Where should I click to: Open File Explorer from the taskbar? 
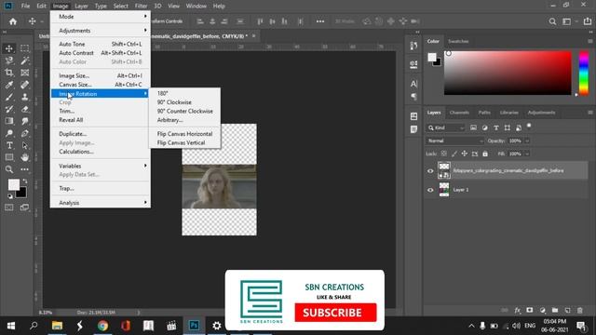[x=57, y=326]
